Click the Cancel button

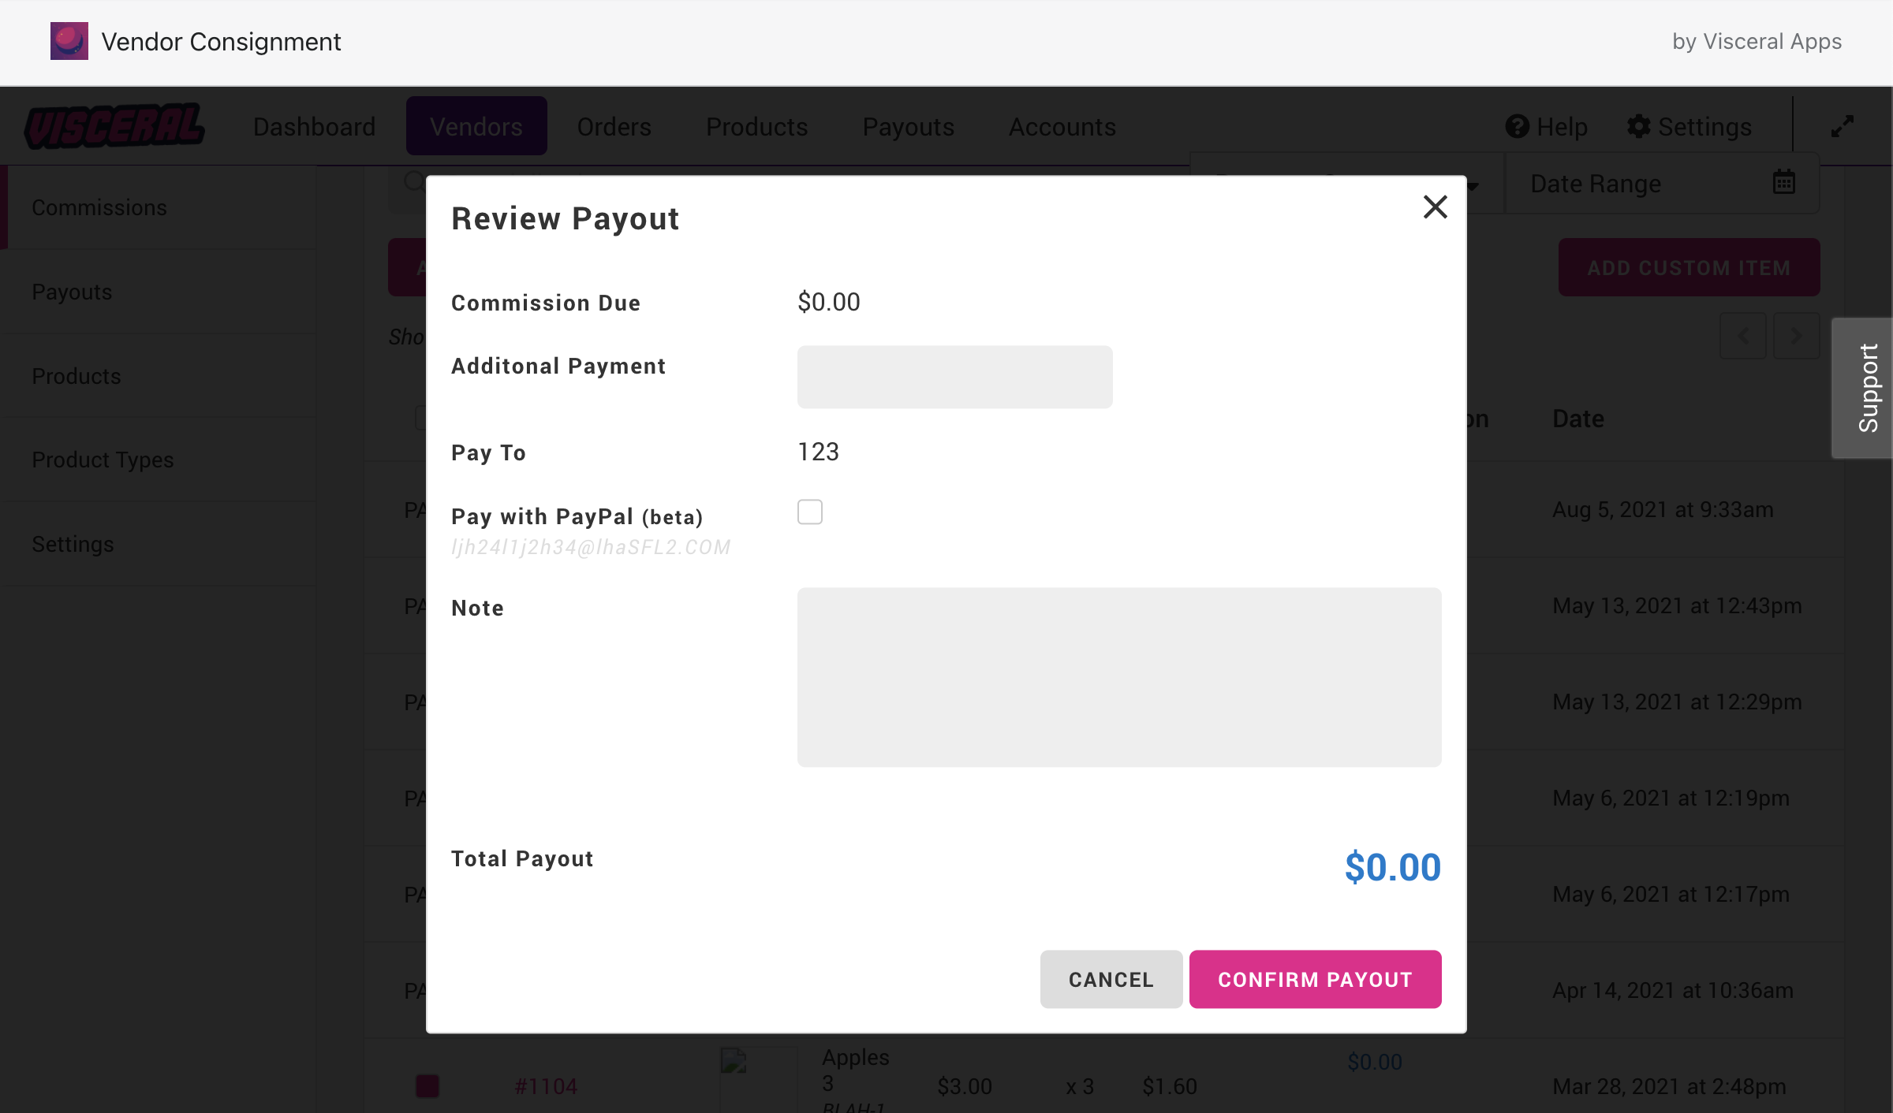pos(1111,979)
